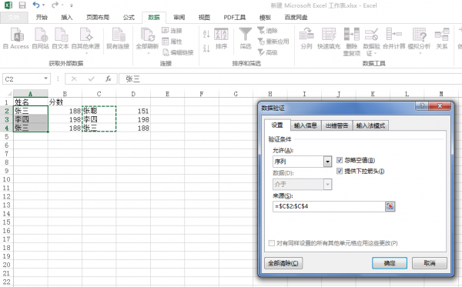Import data from text (自文本)
Viewport: 462px width, 287px height.
pos(60,38)
